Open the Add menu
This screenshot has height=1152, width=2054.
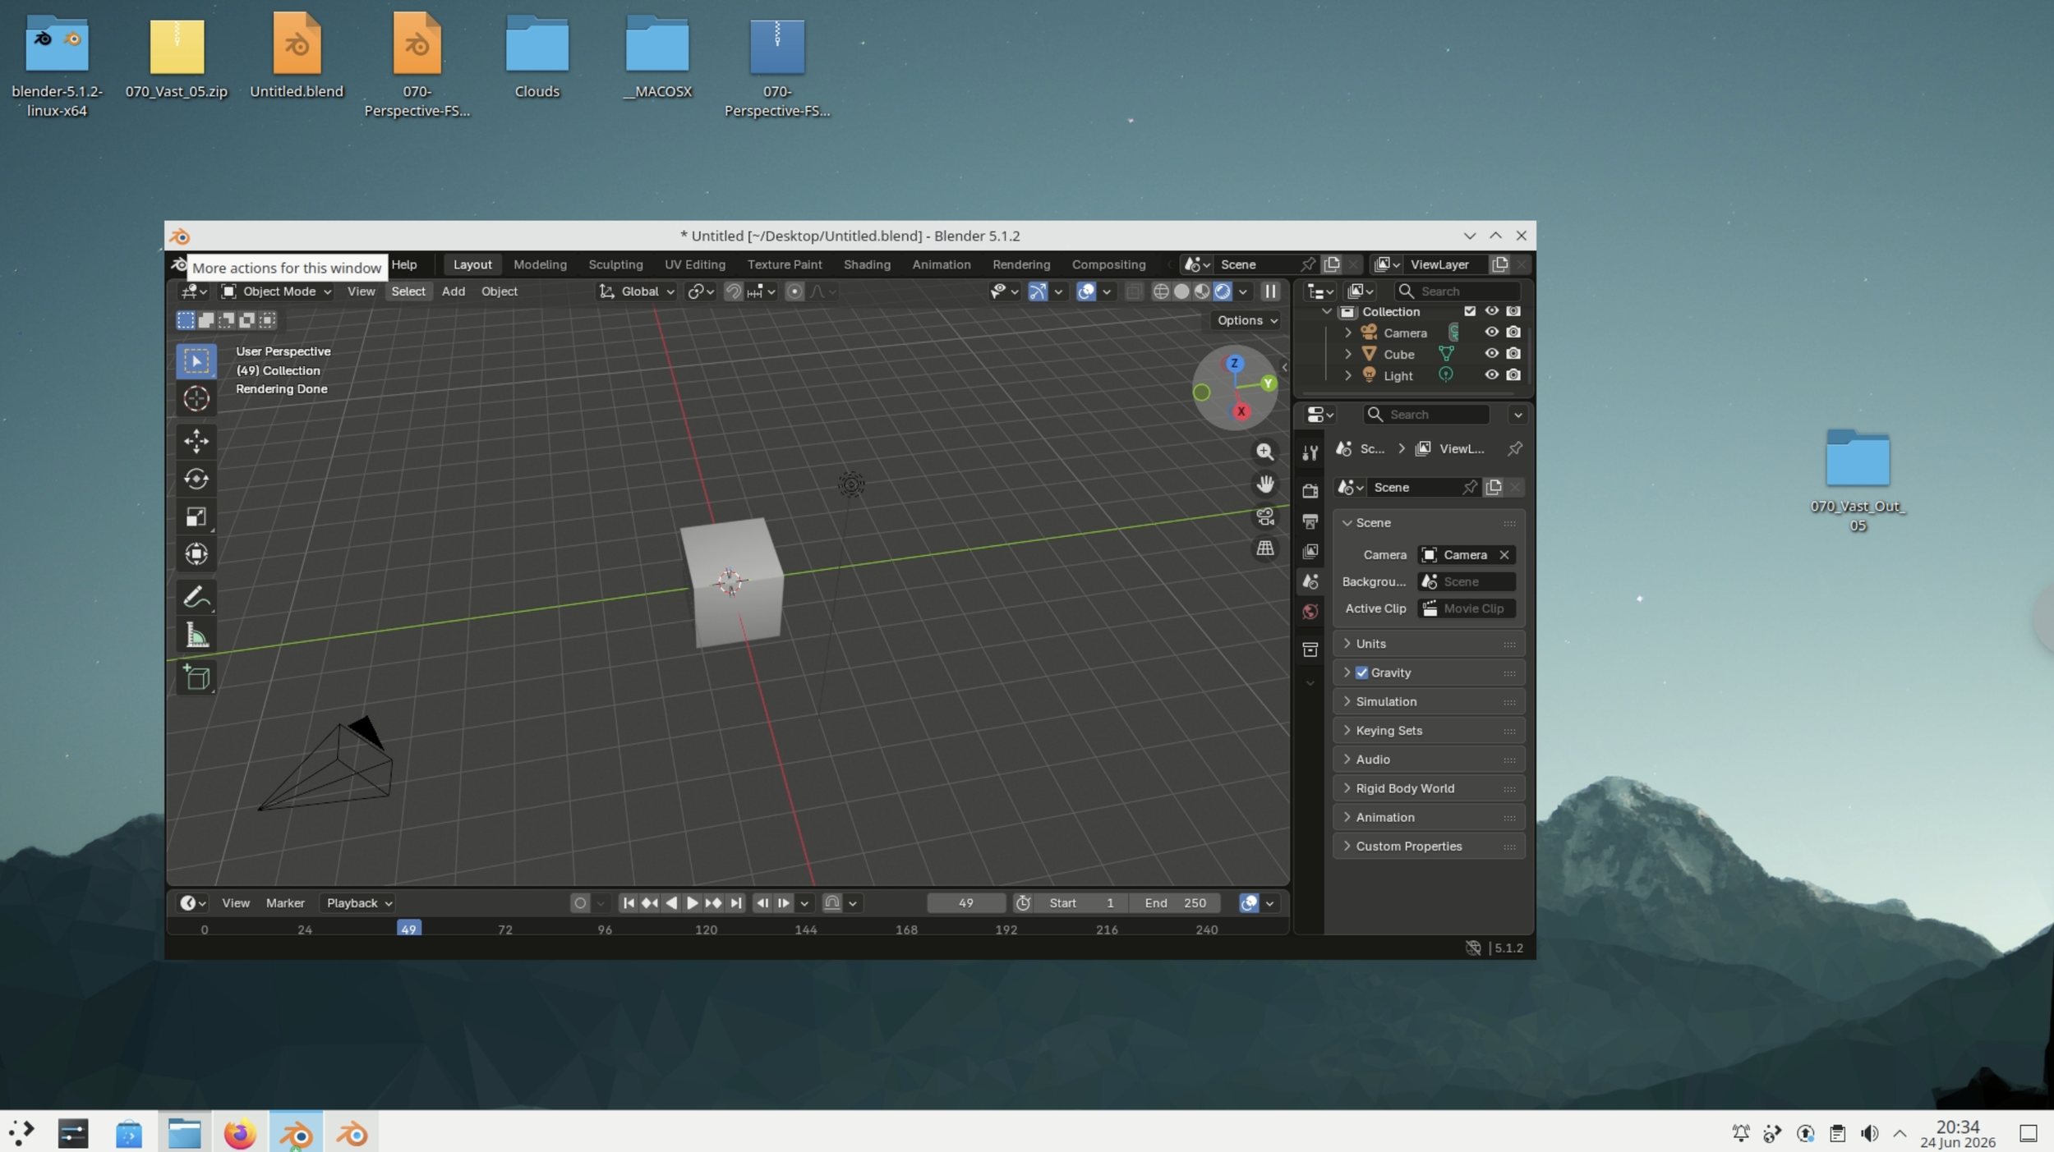click(453, 291)
